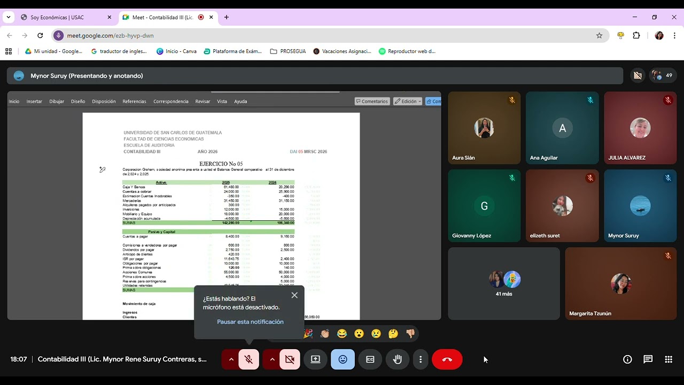Send the thumbs down reaction
This screenshot has height=385, width=684.
click(410, 334)
